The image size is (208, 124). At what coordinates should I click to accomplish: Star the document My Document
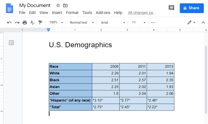(x=58, y=5)
